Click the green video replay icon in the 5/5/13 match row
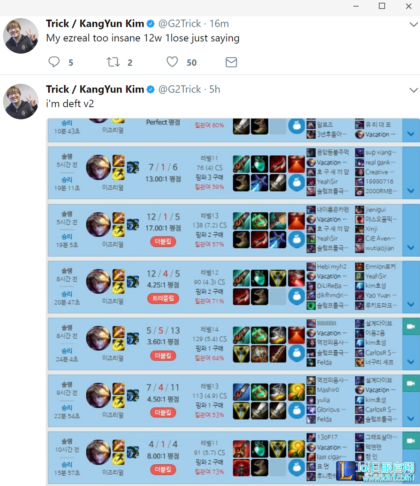The image size is (420, 486). (411, 327)
